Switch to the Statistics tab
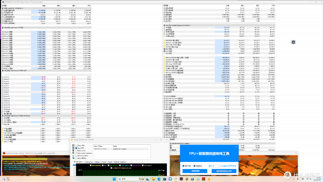 (123, 162)
